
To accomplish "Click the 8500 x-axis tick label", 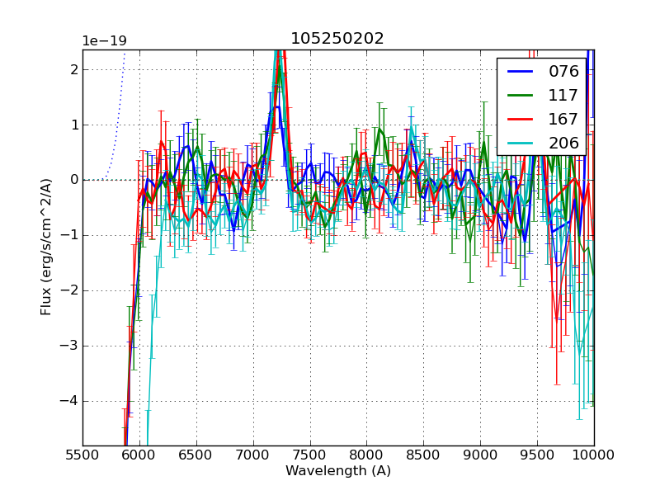I will [x=423, y=455].
